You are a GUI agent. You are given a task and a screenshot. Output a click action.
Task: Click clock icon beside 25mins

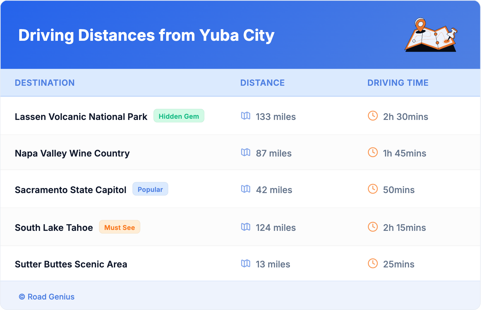[x=373, y=263]
